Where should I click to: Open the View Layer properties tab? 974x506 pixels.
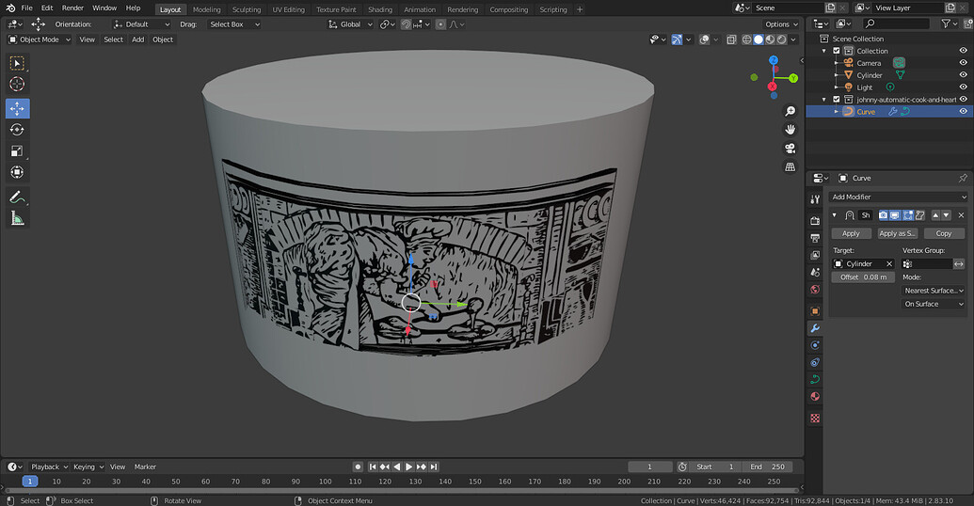tap(815, 255)
